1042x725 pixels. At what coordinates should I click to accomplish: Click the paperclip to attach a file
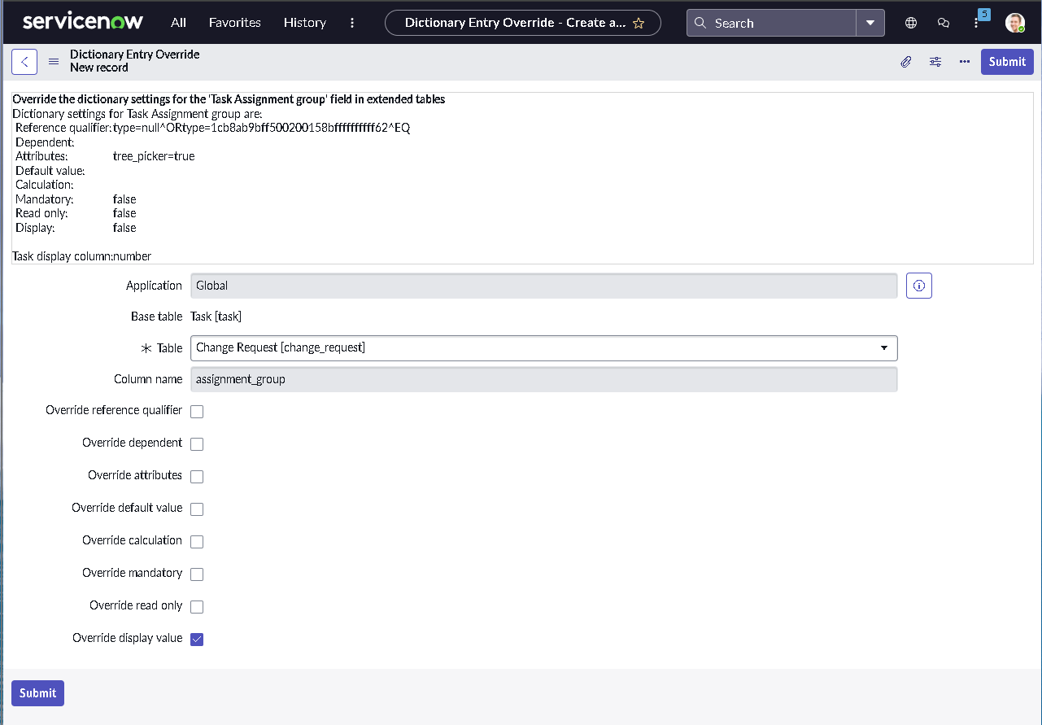(905, 61)
